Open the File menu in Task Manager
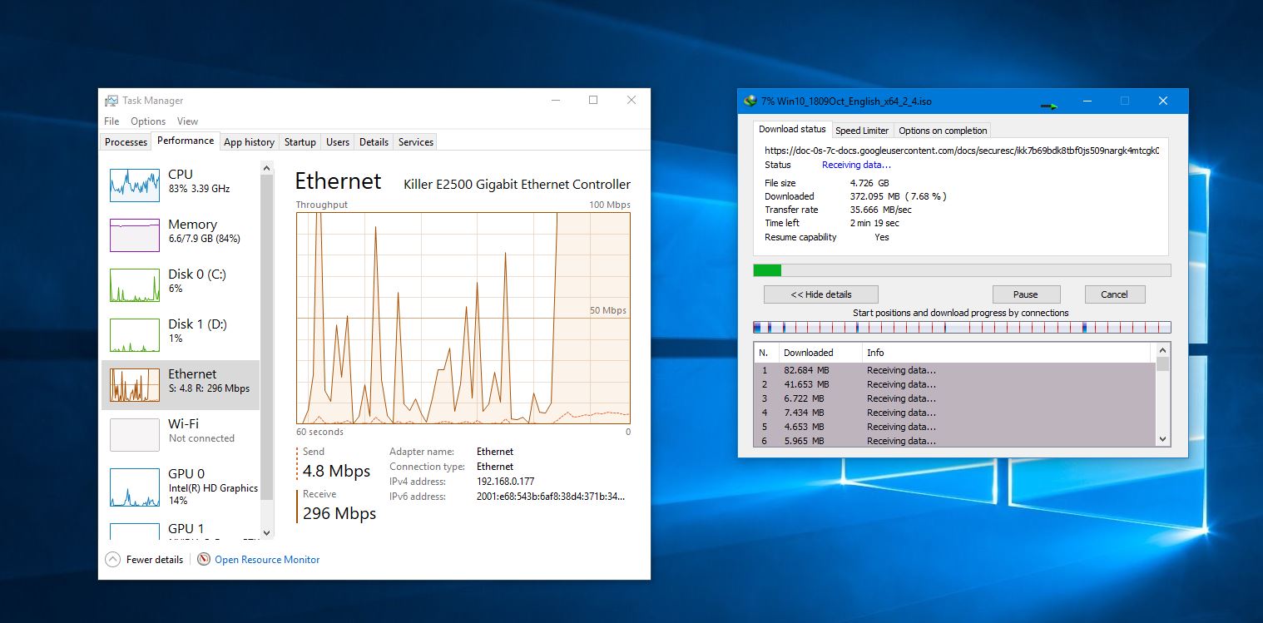The width and height of the screenshot is (1263, 623). click(111, 121)
